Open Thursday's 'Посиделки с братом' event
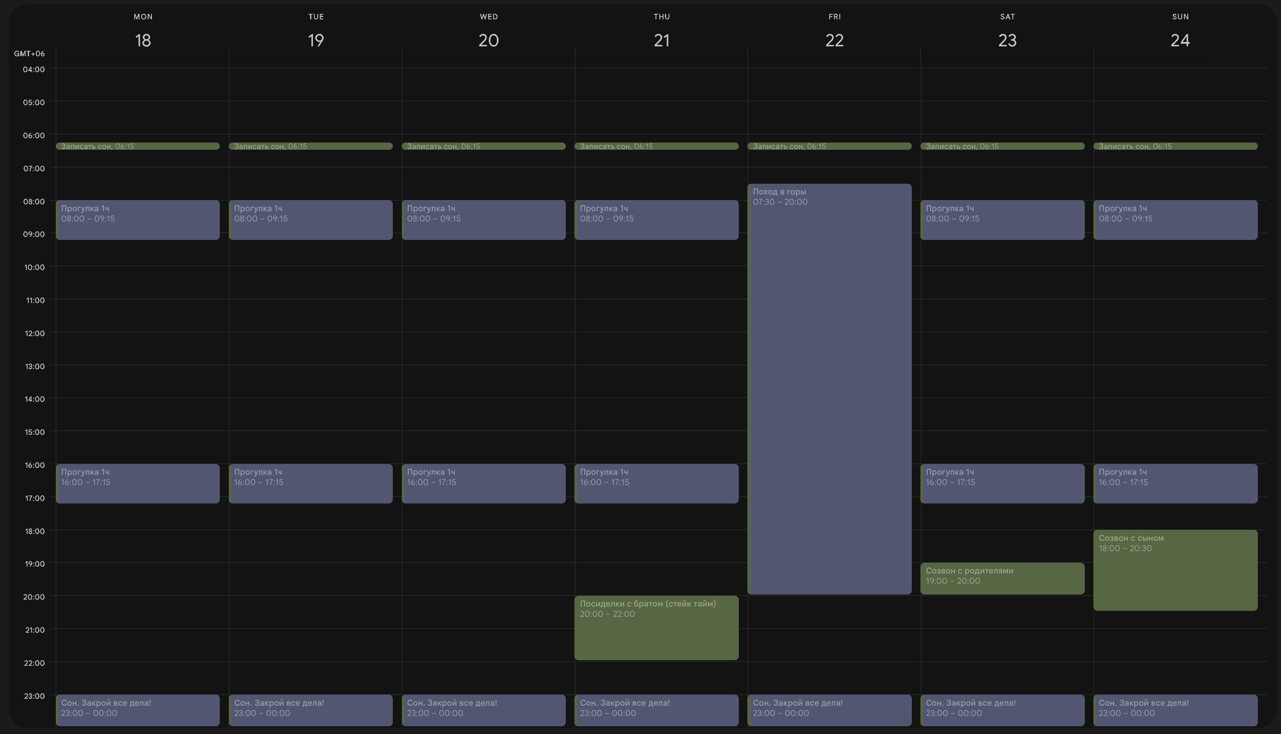The height and width of the screenshot is (734, 1281). 656,628
